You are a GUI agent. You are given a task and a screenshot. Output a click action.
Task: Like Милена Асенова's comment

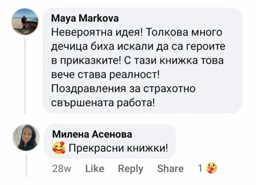point(95,169)
